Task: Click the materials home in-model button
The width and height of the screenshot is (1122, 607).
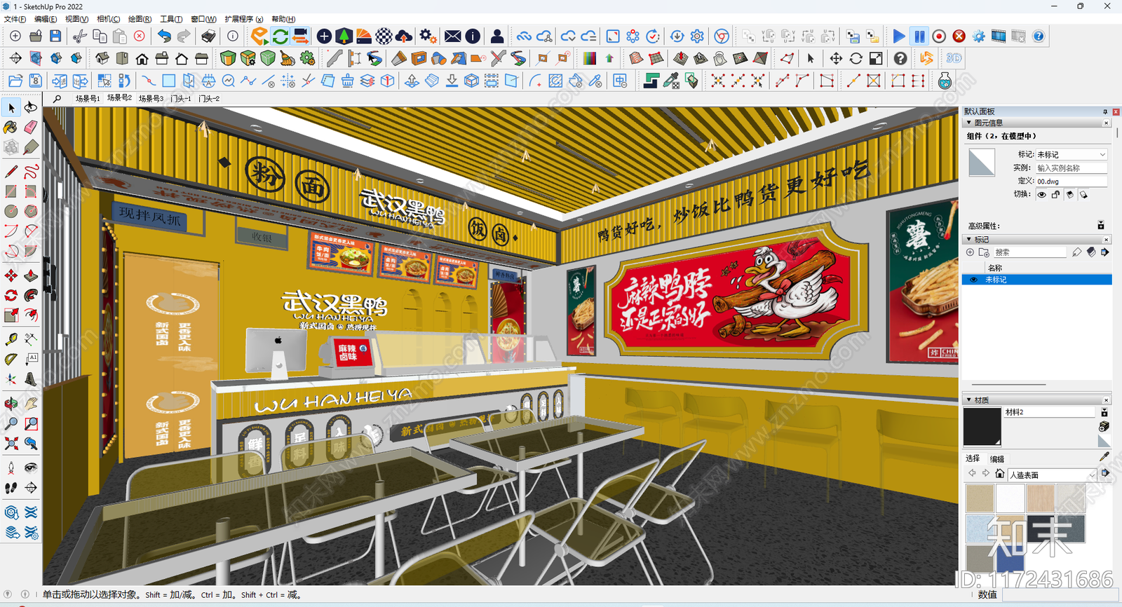Action: pyautogui.click(x=1000, y=474)
